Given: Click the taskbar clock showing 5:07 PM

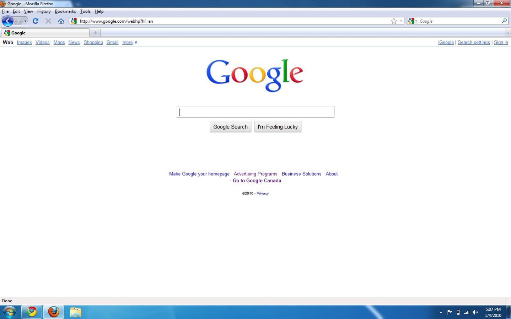Looking at the screenshot, I should point(493,312).
